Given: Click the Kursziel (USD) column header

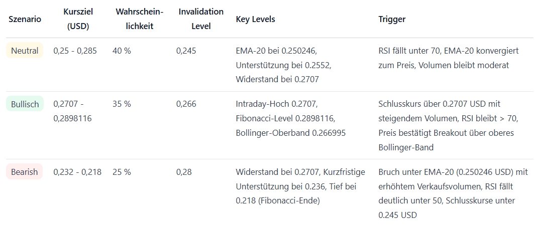Looking at the screenshot, I should point(78,19).
